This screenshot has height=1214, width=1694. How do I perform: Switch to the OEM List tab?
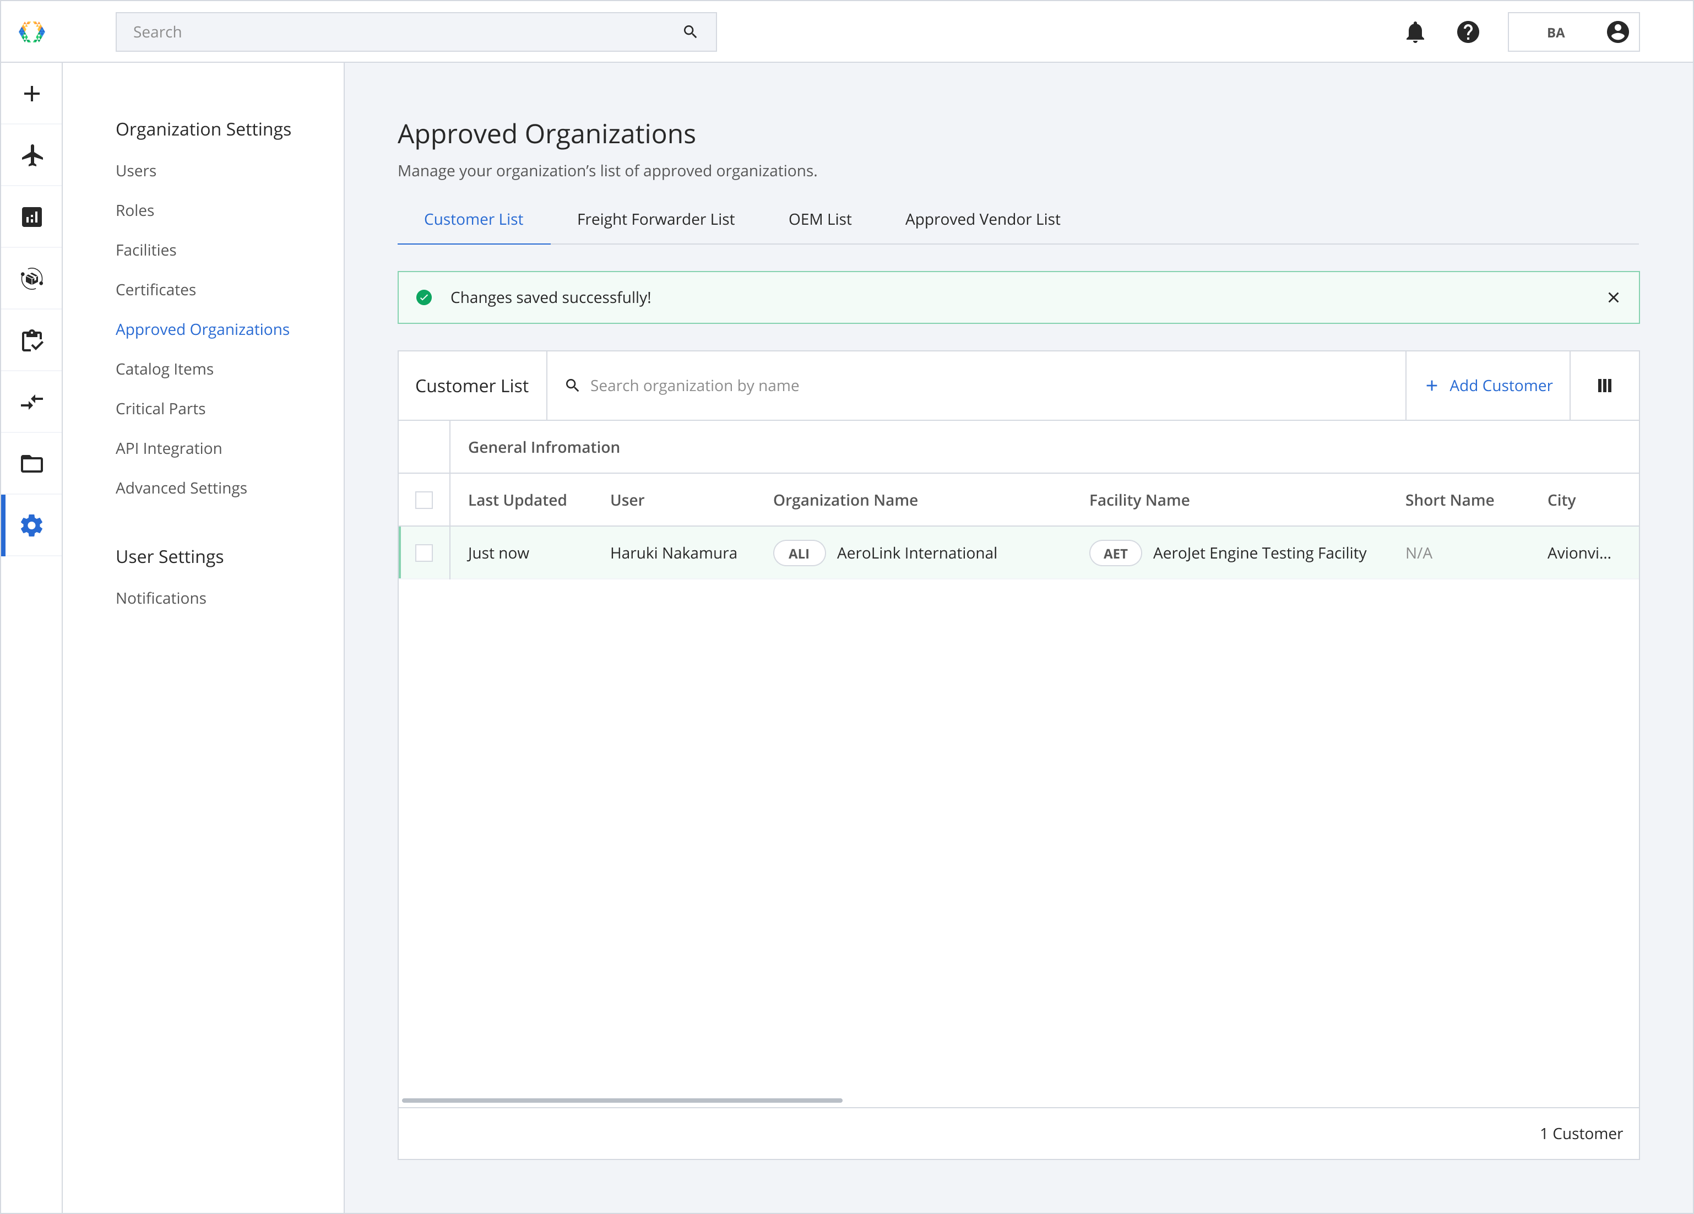point(820,220)
